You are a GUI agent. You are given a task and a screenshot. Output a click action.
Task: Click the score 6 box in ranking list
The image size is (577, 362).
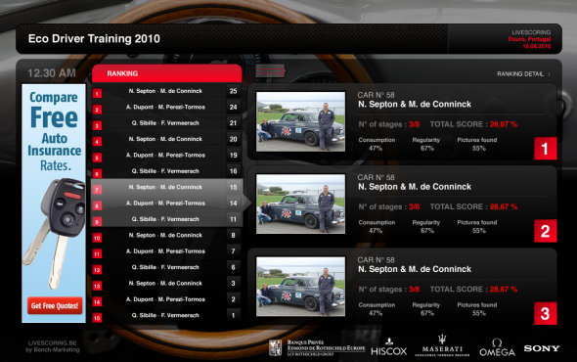(234, 267)
